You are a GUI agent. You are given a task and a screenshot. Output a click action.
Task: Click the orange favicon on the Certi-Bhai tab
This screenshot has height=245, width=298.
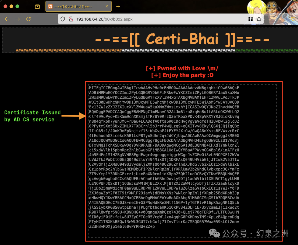pos(50,6)
